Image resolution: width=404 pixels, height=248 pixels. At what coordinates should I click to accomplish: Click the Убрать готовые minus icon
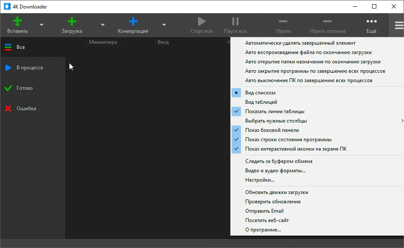coord(327,21)
